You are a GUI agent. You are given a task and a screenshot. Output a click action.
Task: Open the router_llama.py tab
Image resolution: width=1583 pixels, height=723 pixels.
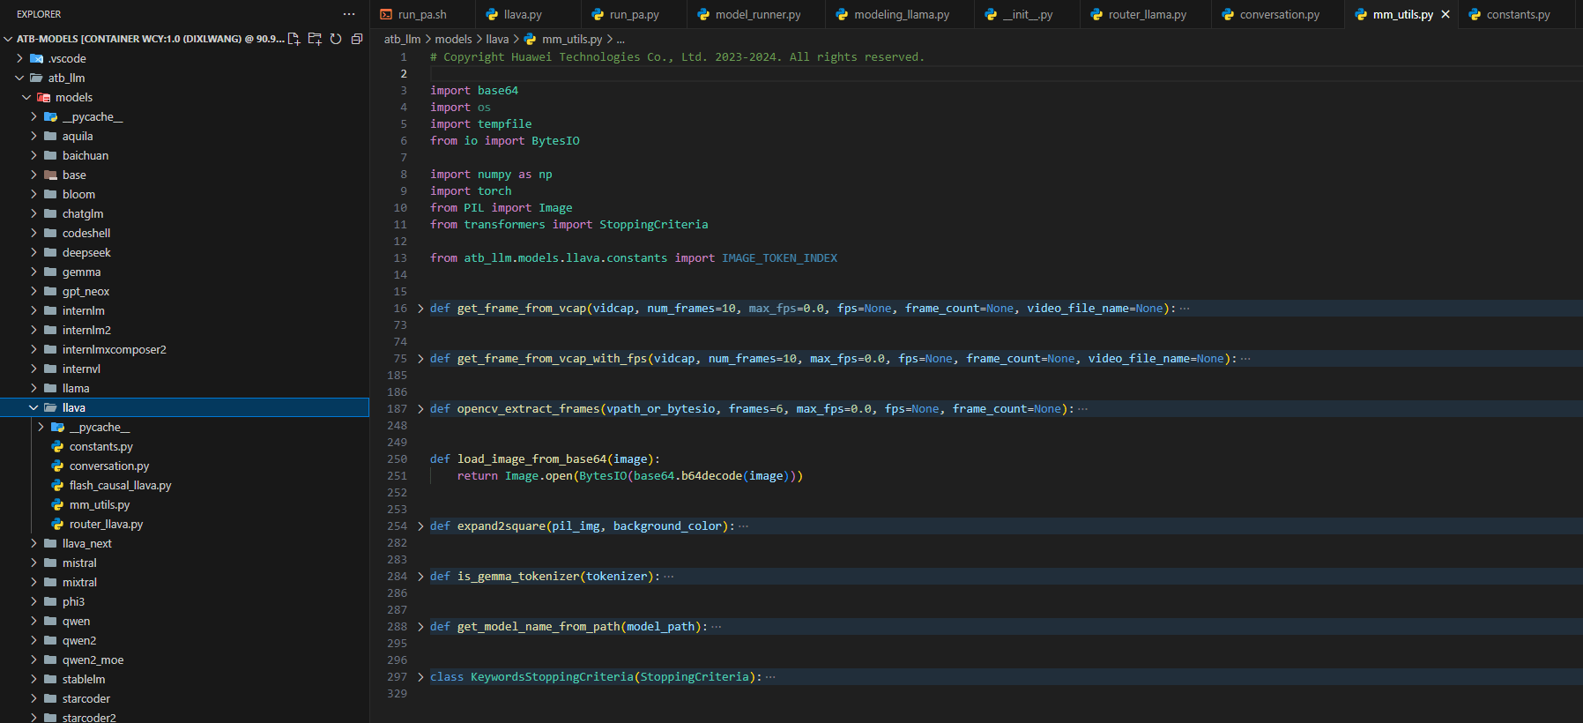pos(1147,14)
